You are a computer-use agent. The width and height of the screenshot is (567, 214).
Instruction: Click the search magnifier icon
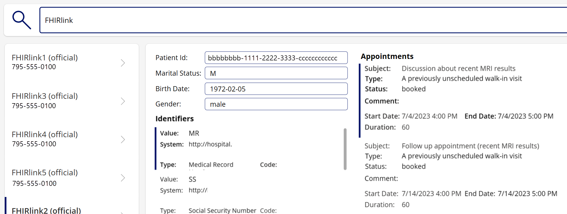tap(22, 19)
